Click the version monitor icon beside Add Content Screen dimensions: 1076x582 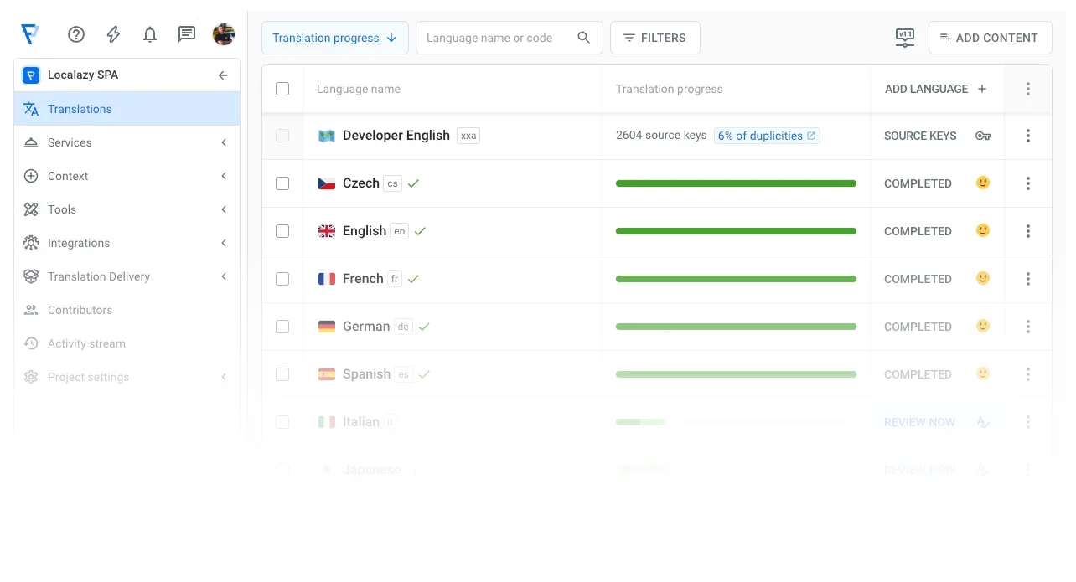[904, 38]
